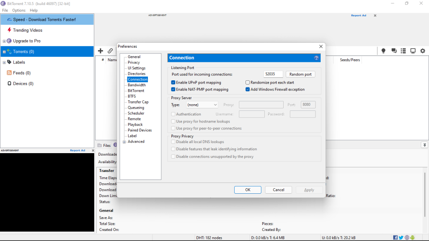Add torrent from URL using the link icon
Image resolution: width=429 pixels, height=241 pixels.
pos(110,51)
